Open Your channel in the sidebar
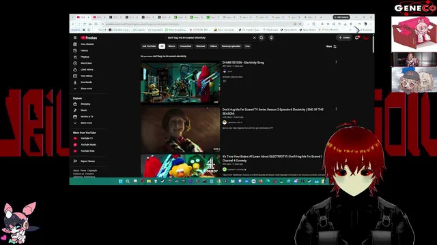The width and height of the screenshot is (437, 245). 87,44
